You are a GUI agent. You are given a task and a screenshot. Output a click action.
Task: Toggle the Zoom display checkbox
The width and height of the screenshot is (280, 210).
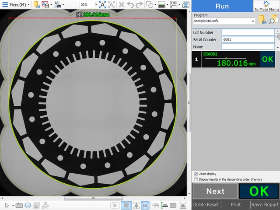(196, 174)
